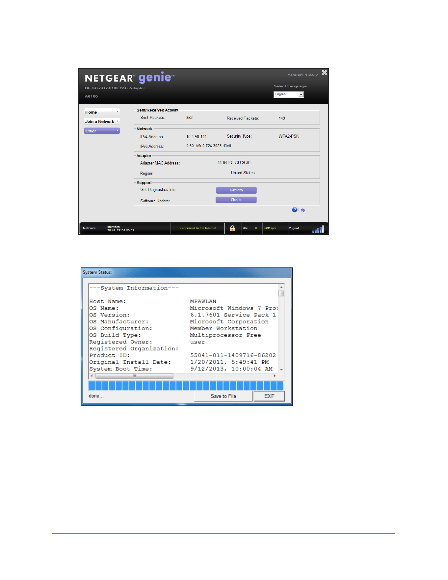
Task: Click the language dropdown arrow button
Action: [x=301, y=94]
